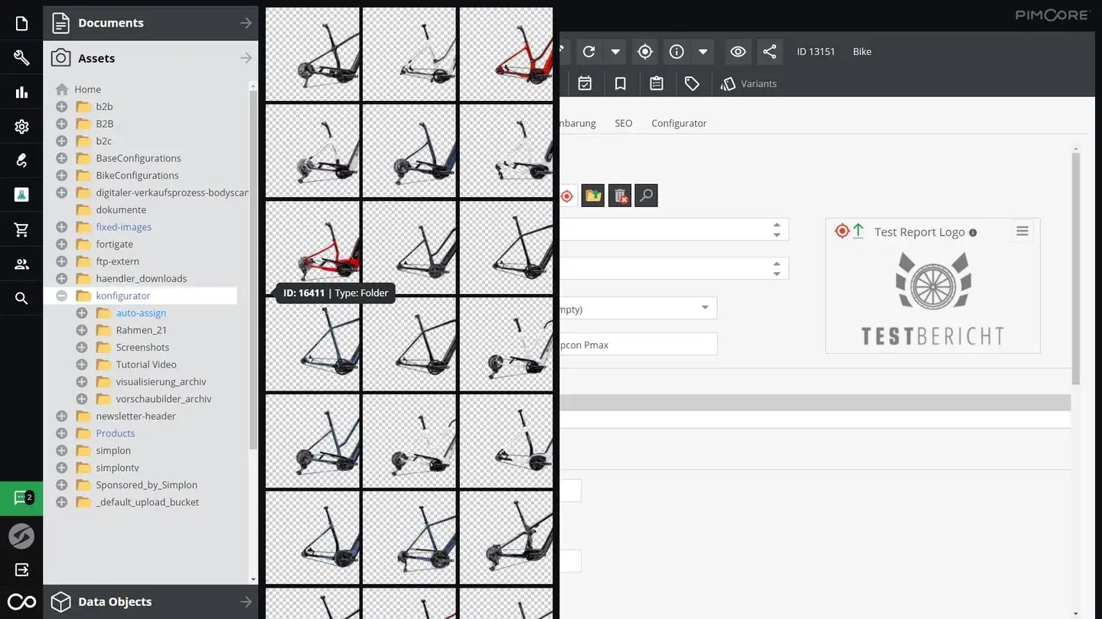The width and height of the screenshot is (1102, 619).
Task: Expand the Rahmen_21 folder
Action: tap(82, 330)
